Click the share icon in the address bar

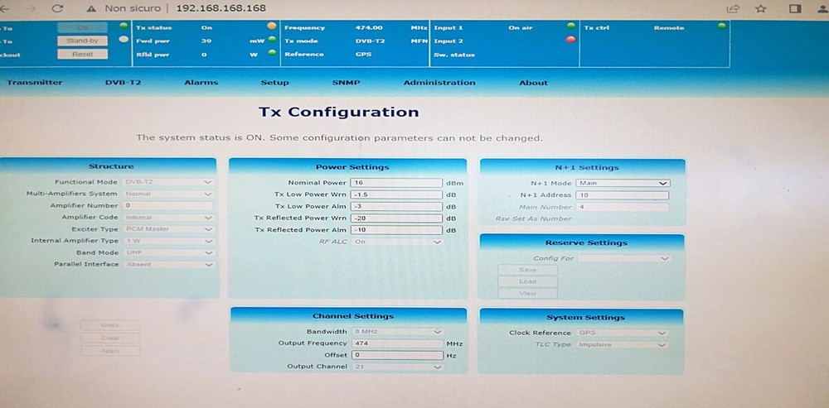[733, 8]
